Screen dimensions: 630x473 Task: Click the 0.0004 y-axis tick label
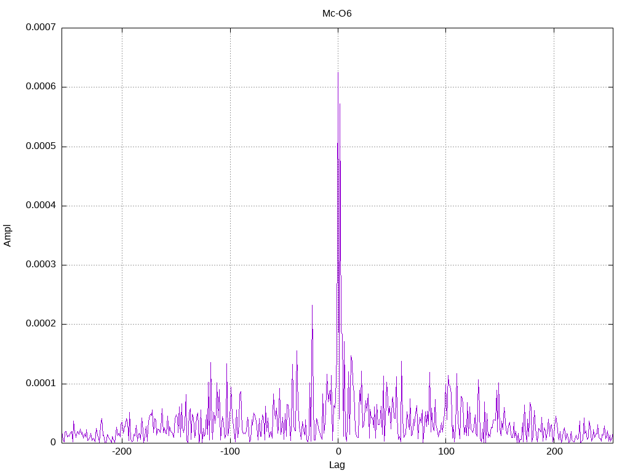(41, 205)
